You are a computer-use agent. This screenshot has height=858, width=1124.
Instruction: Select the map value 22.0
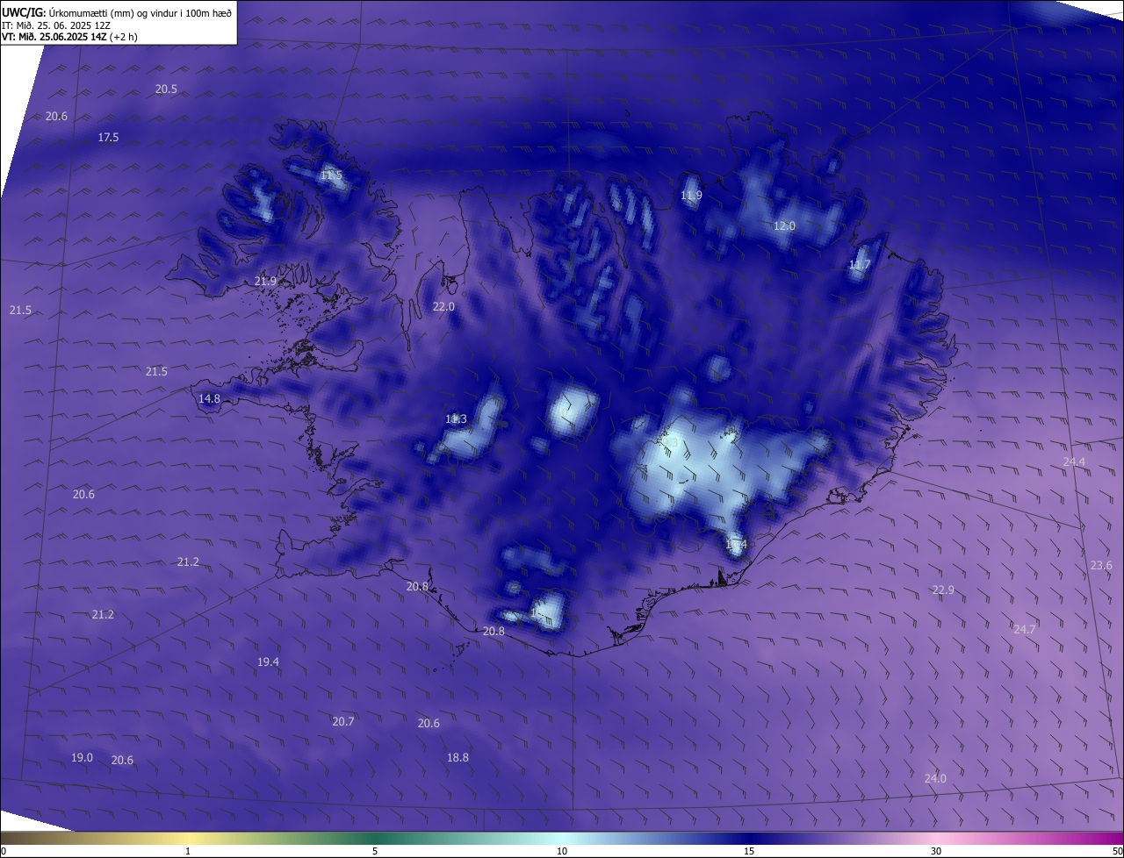443,307
